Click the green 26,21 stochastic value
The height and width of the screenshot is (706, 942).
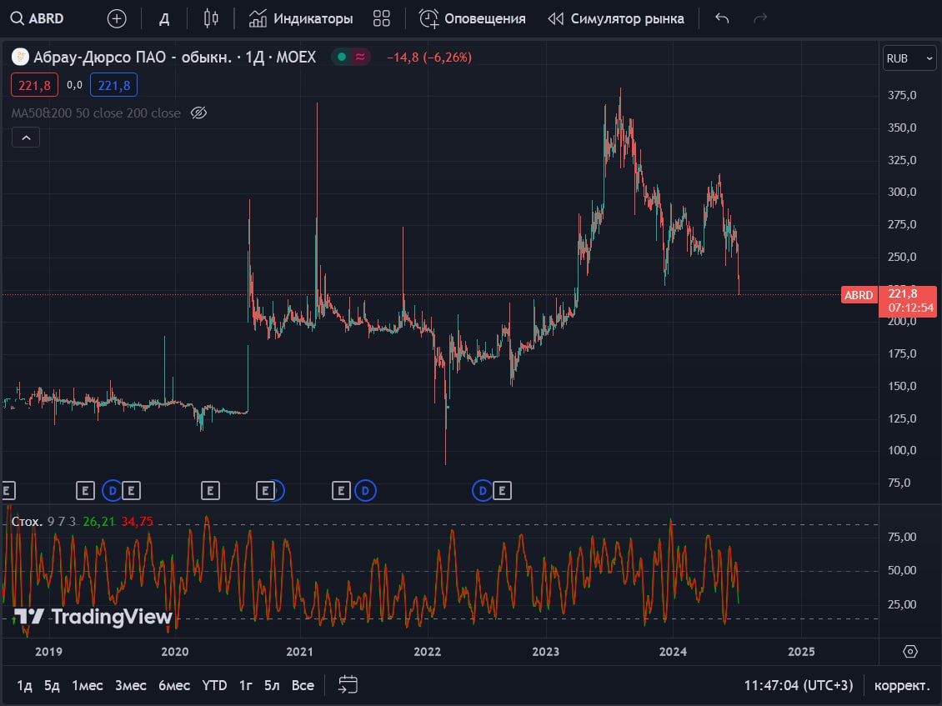pos(99,522)
